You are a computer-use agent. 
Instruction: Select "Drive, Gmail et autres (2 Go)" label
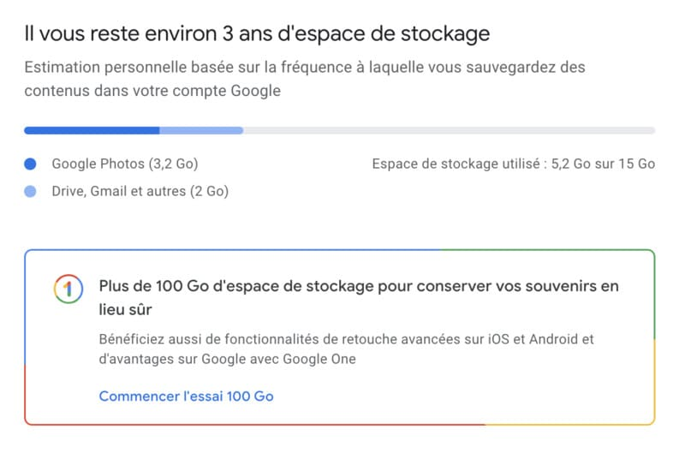(x=140, y=192)
